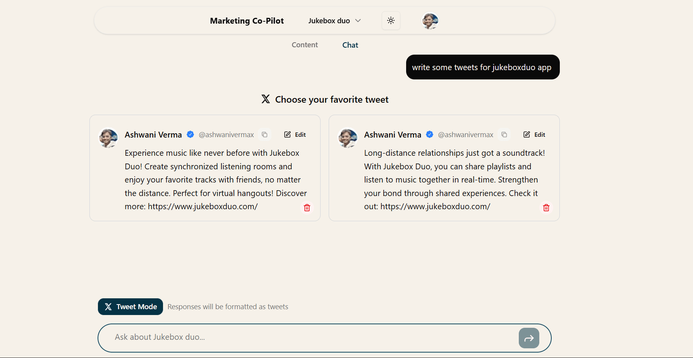This screenshot has width=693, height=358.
Task: Select the first tweet body text
Action: pyautogui.click(x=216, y=180)
